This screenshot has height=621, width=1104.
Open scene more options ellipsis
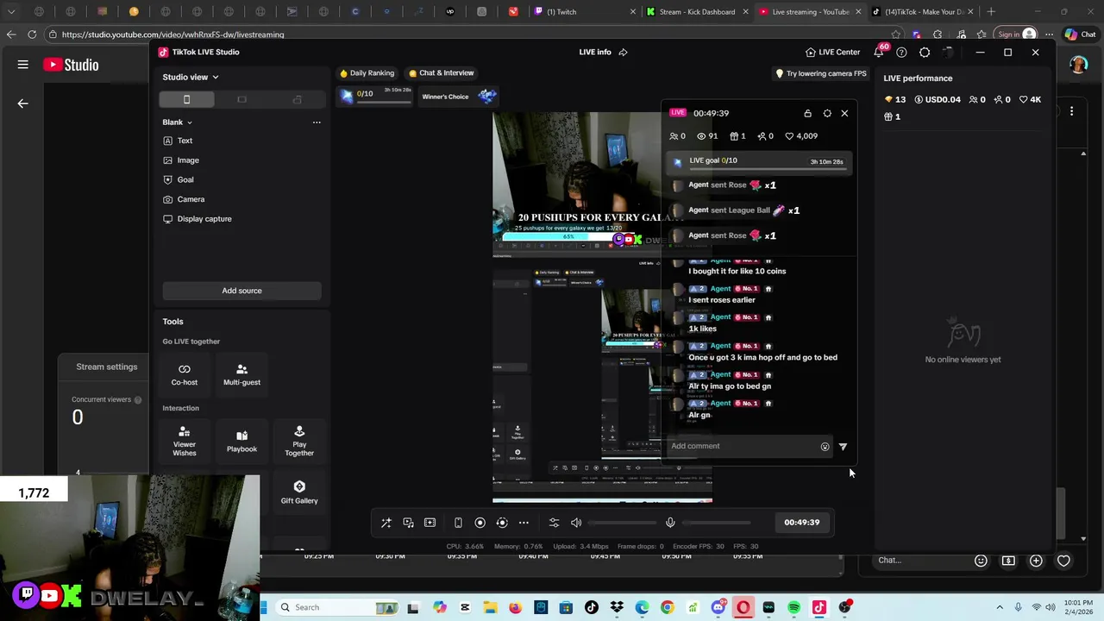pos(317,122)
